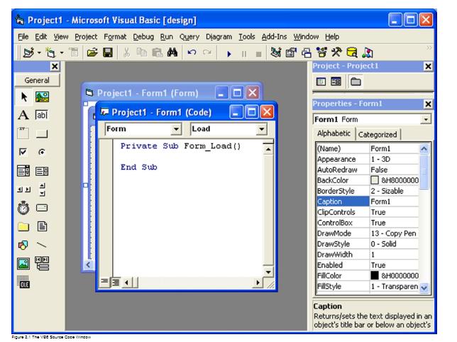Expand the Form1 Form object dropdown in Properties
Image resolution: width=457 pixels, height=342 pixels.
click(426, 119)
